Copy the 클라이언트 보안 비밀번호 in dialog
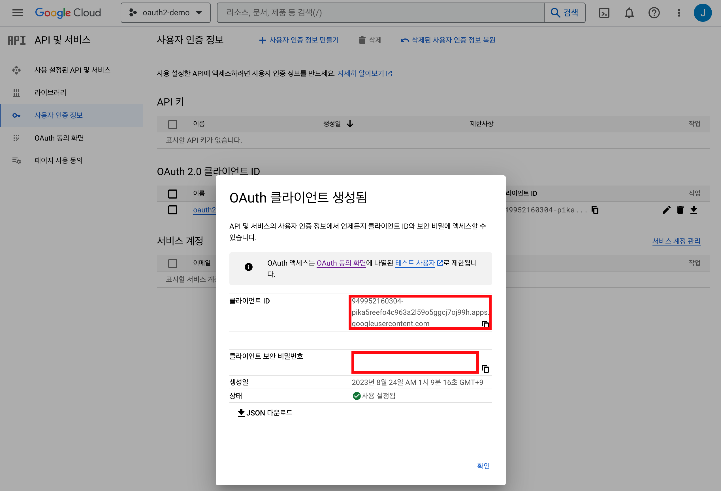Image resolution: width=721 pixels, height=491 pixels. [x=485, y=369]
